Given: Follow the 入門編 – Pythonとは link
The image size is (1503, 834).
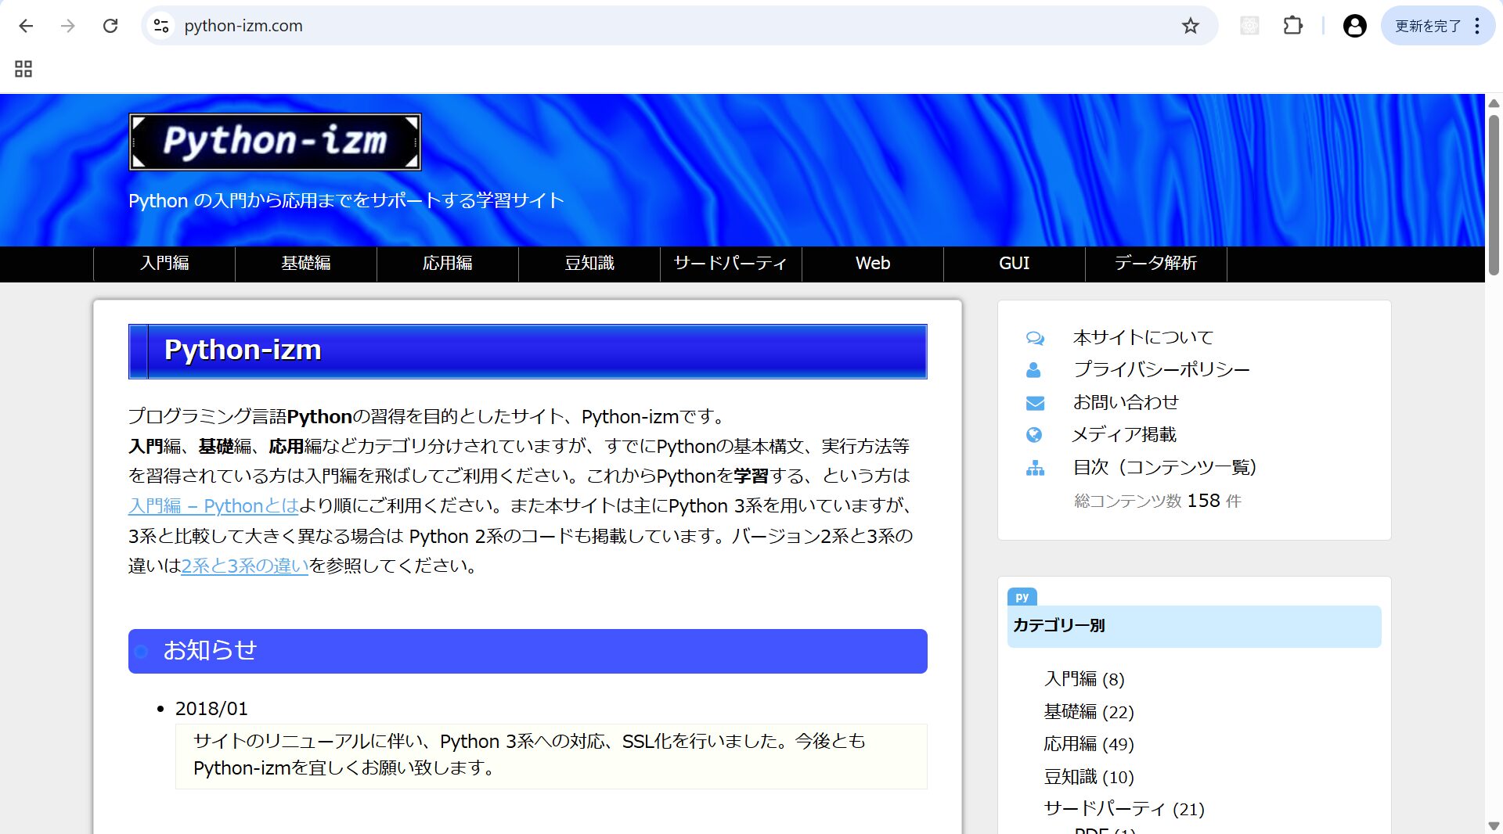Looking at the screenshot, I should (214, 506).
